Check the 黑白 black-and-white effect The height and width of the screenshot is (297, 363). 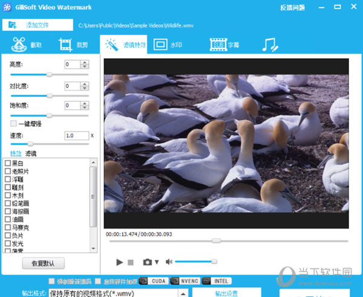(8, 163)
